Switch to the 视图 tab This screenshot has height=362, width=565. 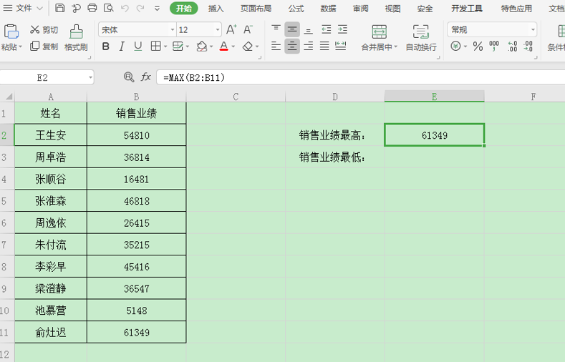pos(392,9)
